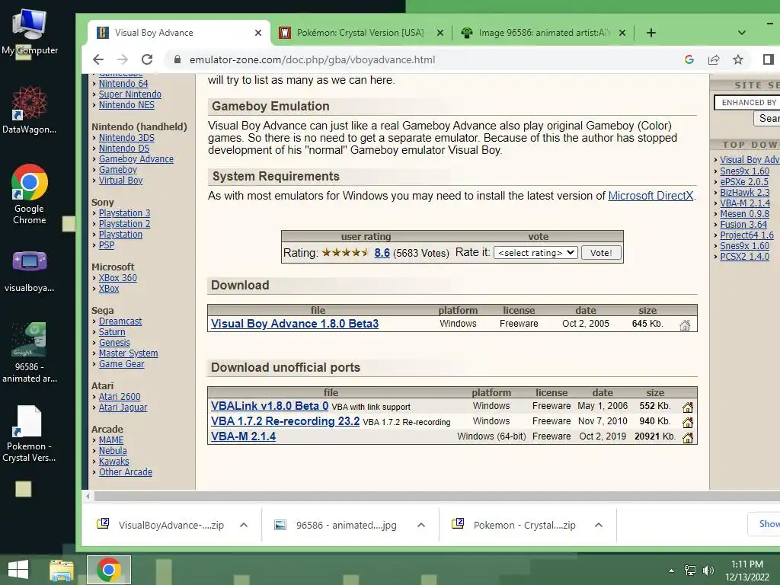The image size is (780, 585).
Task: Switch to Pokémon Crystal Version tab
Action: click(x=360, y=33)
